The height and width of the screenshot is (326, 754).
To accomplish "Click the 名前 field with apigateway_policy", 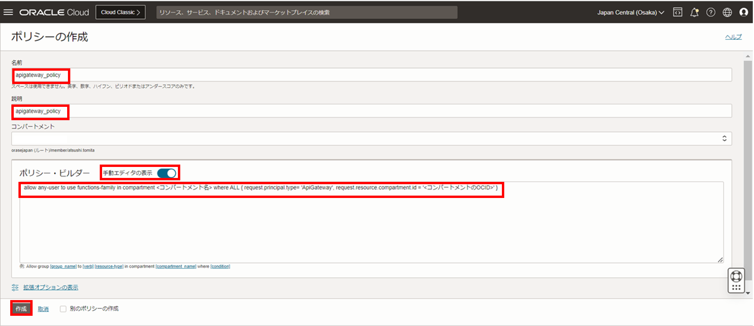I will [372, 75].
